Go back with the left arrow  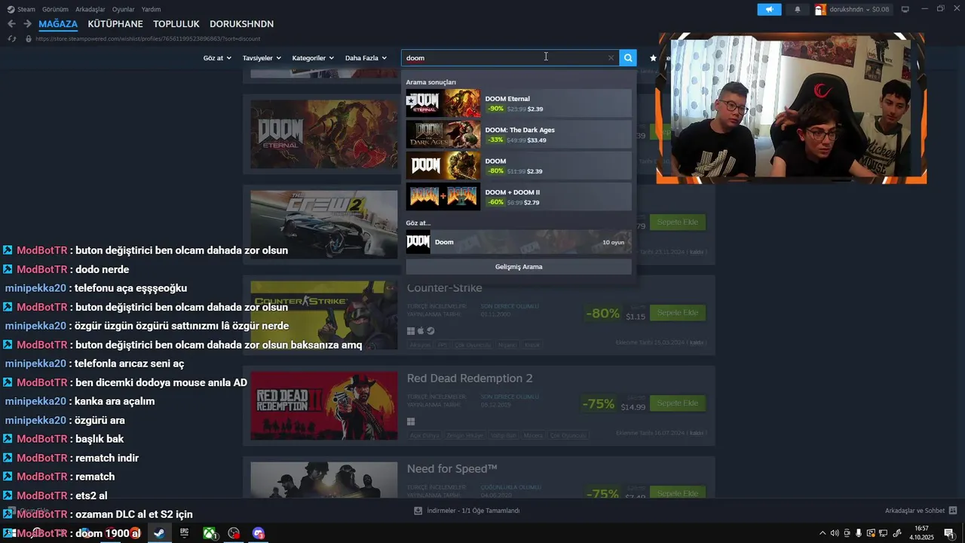pos(11,24)
